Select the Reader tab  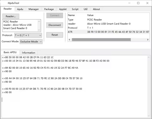point(8,9)
